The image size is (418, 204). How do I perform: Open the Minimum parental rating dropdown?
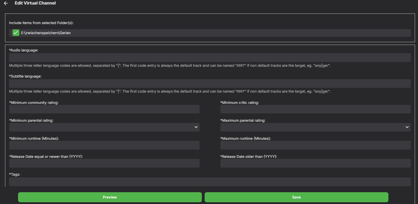click(x=104, y=127)
